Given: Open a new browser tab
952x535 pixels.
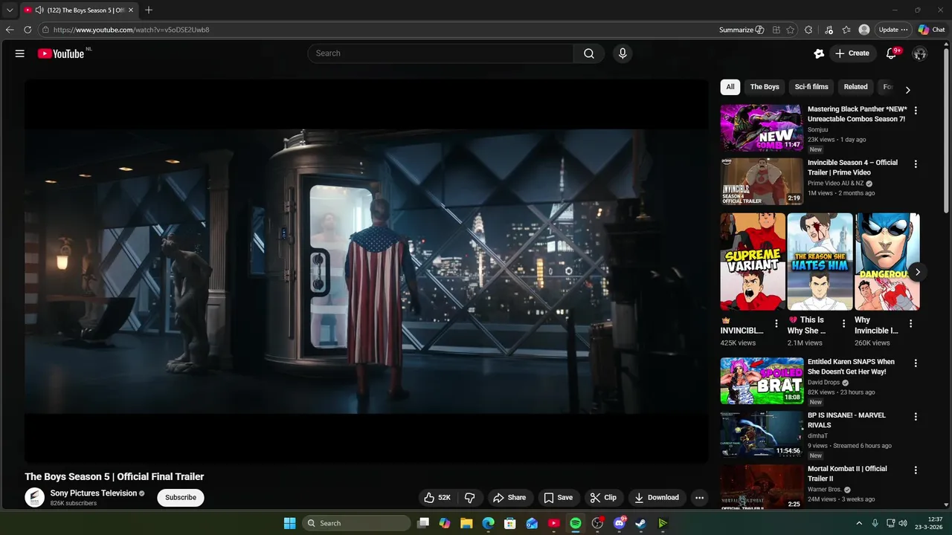Looking at the screenshot, I should pyautogui.click(x=149, y=10).
